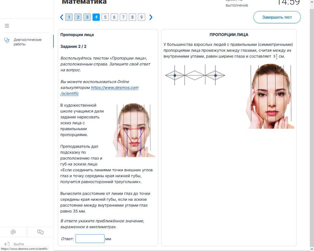Screen dimensions: 314x251
Task: Select question 2
Action: (x=78, y=17)
